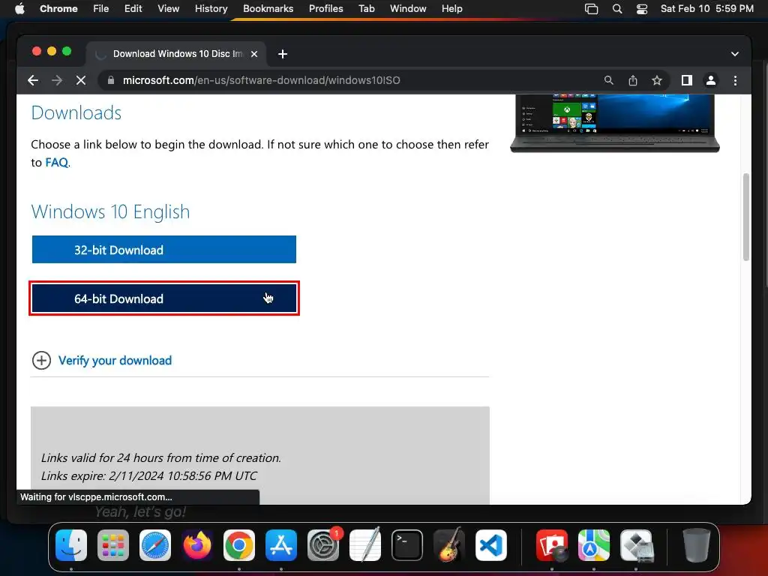This screenshot has width=768, height=576.
Task: Open Terminal from the Dock
Action: 407,545
